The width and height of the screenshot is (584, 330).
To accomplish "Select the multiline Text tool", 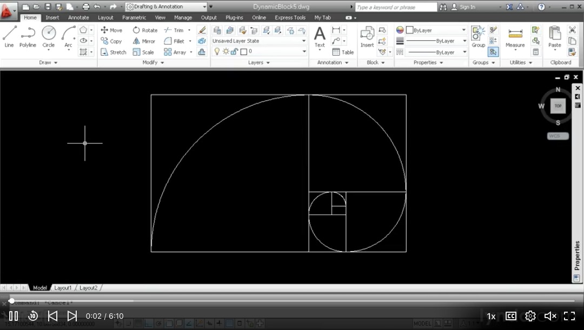I will (x=320, y=37).
